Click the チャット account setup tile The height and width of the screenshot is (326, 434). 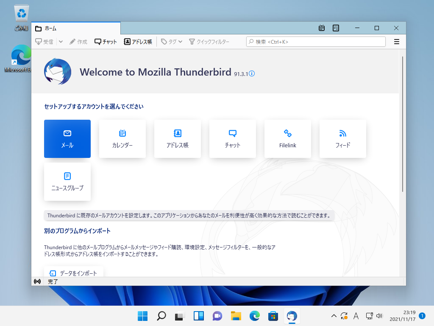pyautogui.click(x=233, y=139)
